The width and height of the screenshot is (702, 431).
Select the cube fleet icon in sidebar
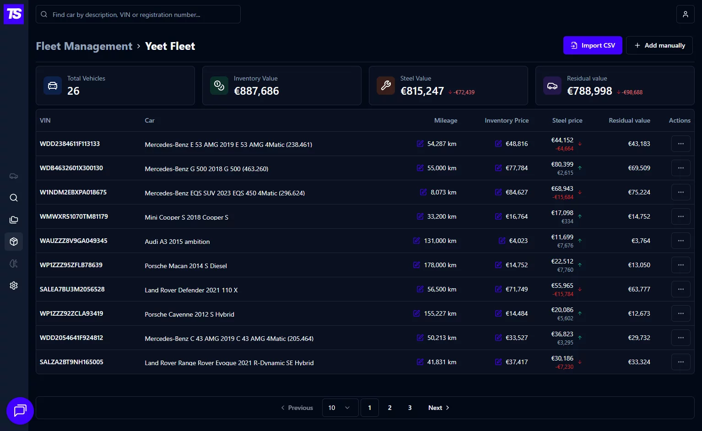click(14, 241)
